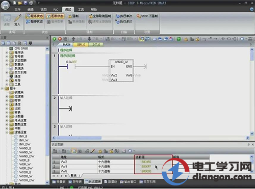This screenshot has height=189, width=255.
Task: Toggle 暂停状态 pause status button
Action: (35, 21)
